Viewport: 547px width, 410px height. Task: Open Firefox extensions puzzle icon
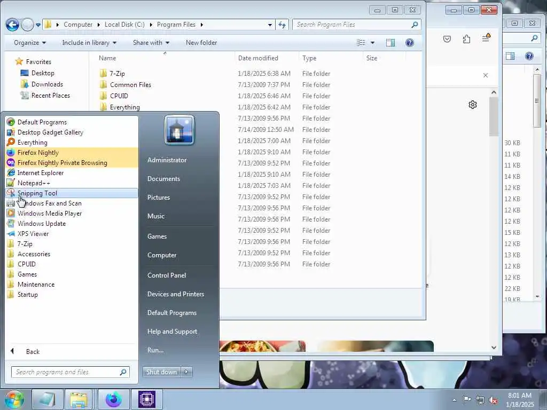pos(466,38)
